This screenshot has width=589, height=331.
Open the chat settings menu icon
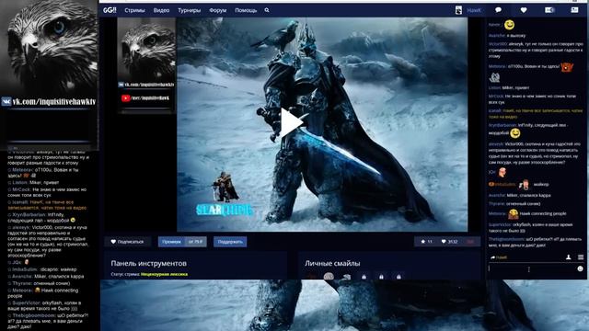(x=581, y=257)
